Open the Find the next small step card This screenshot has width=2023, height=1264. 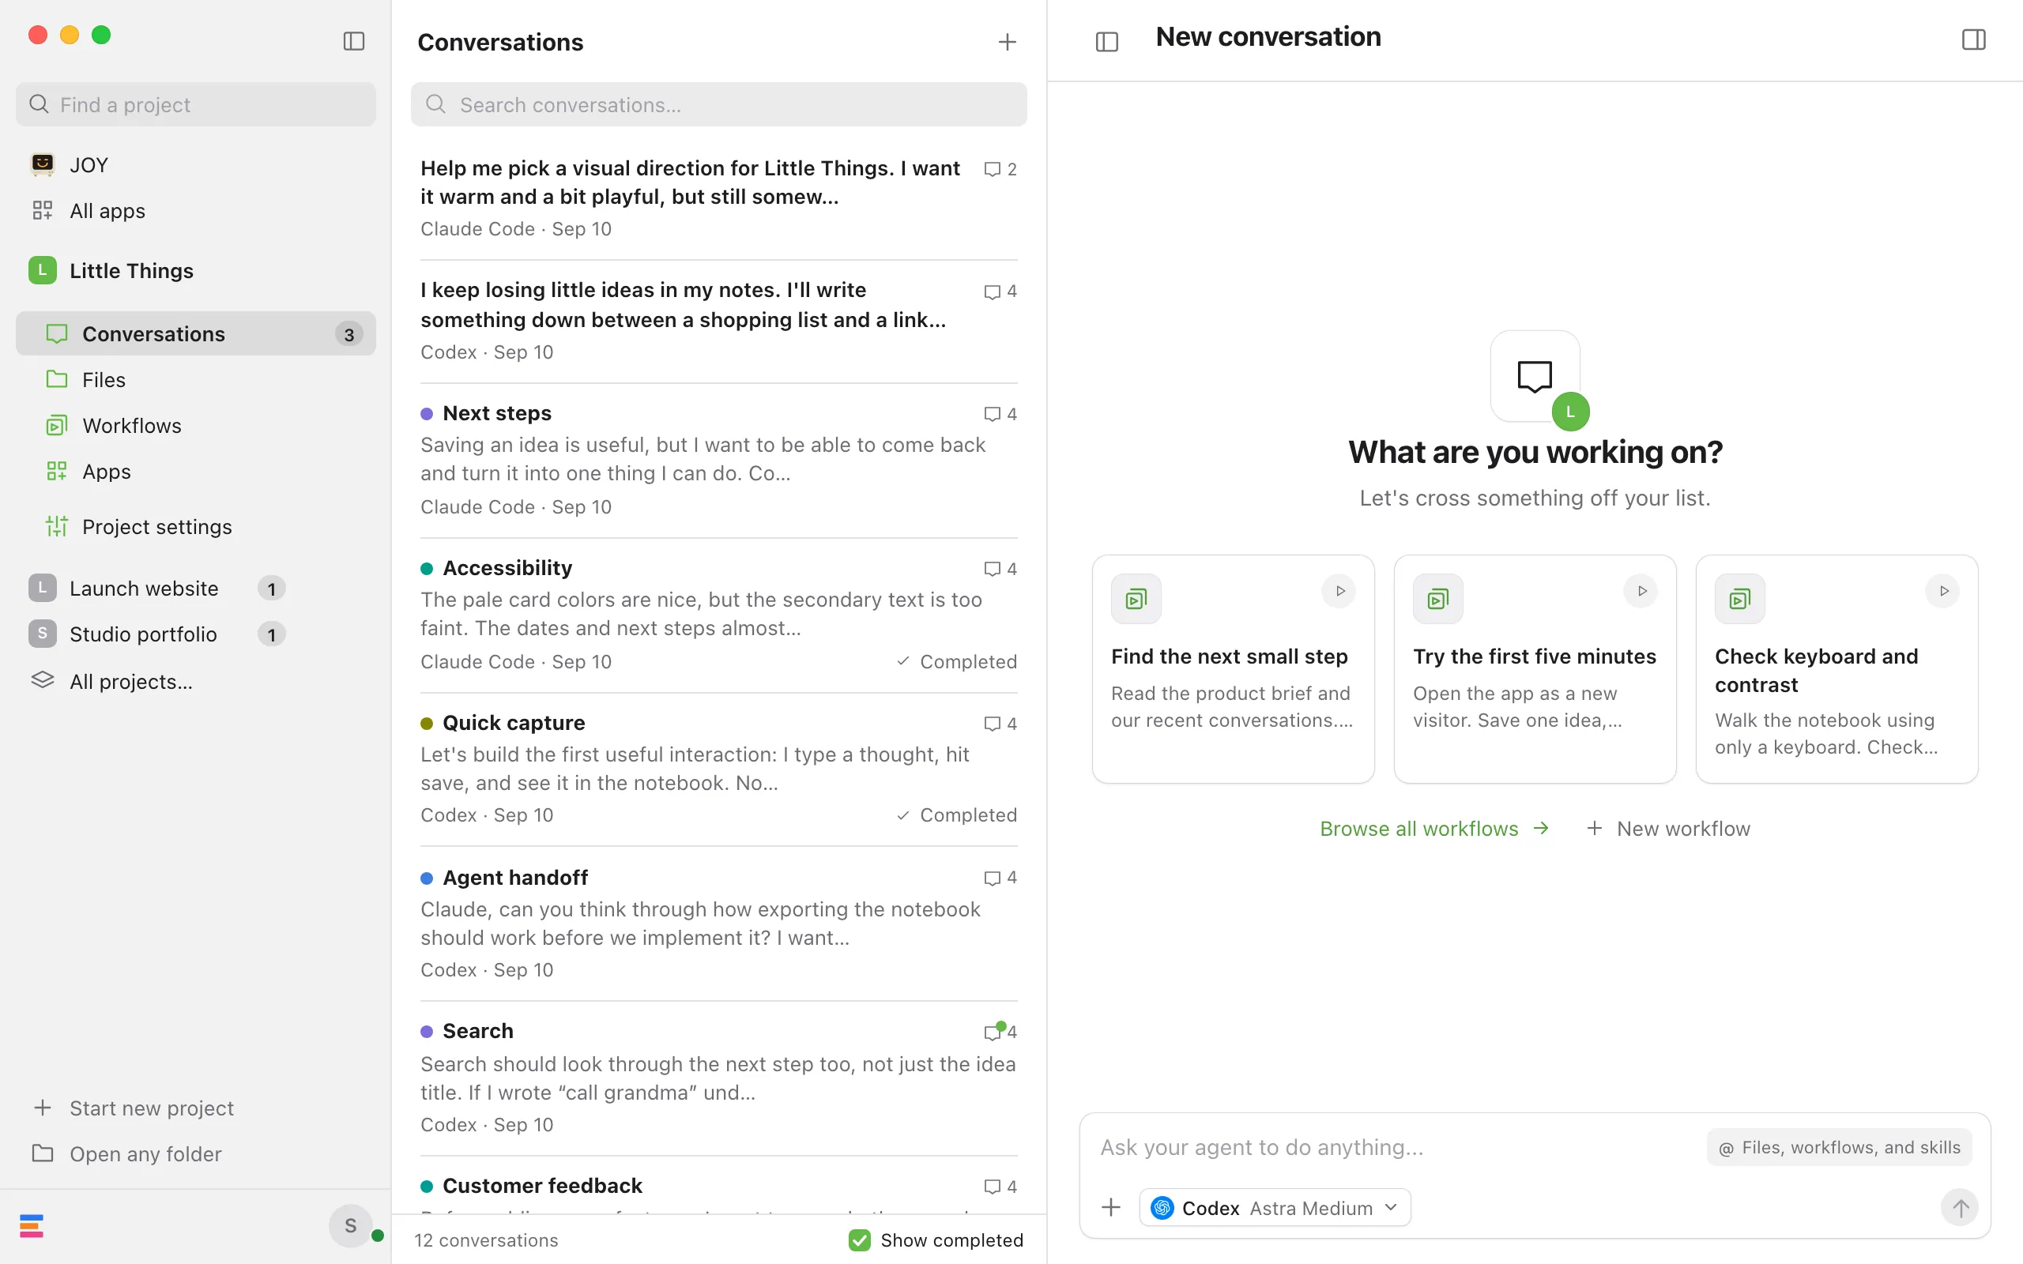tap(1233, 669)
